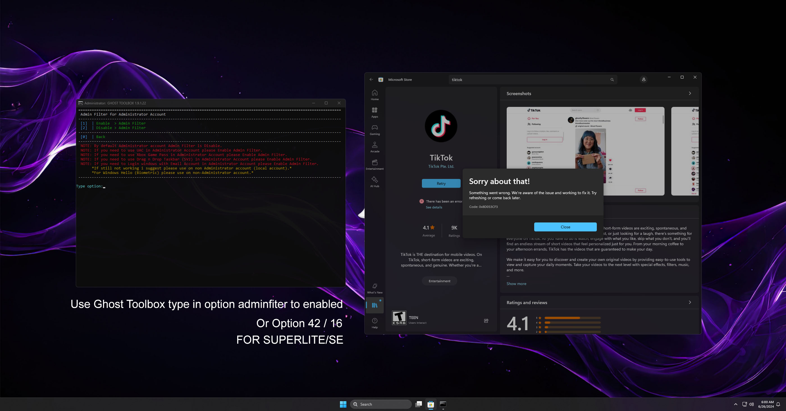Open AI Hub in Store sidebar

tap(375, 182)
